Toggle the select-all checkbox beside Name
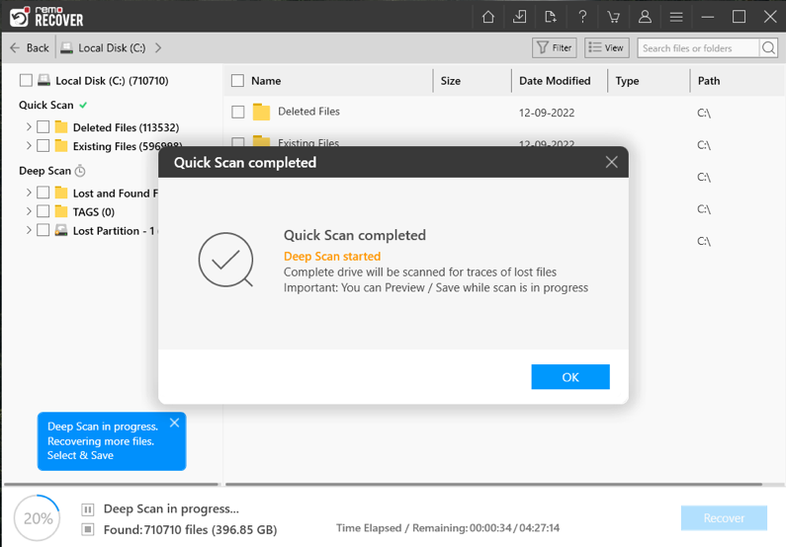Screen dimensions: 786x547 click(237, 81)
